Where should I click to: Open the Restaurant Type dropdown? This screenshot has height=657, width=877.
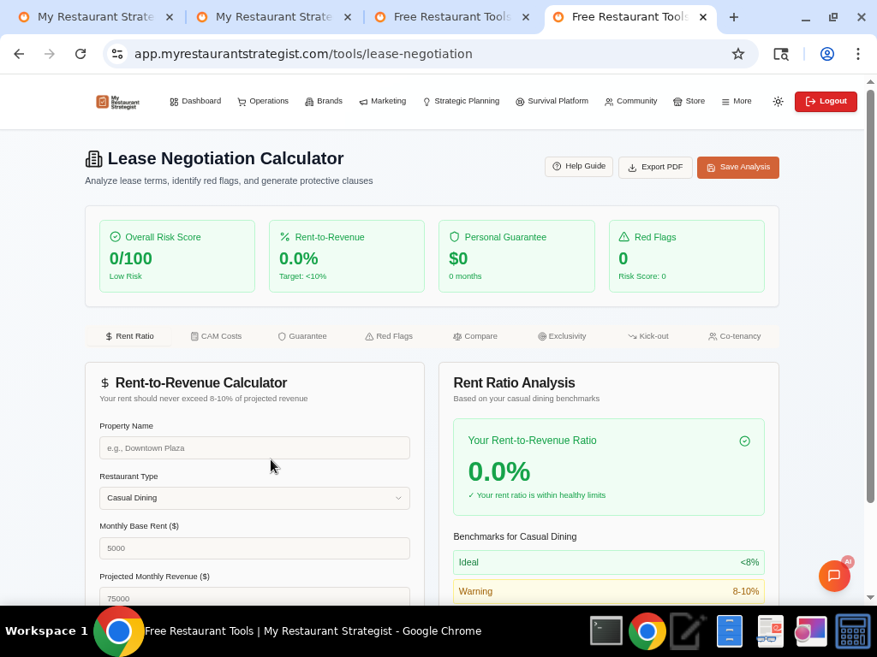click(254, 498)
